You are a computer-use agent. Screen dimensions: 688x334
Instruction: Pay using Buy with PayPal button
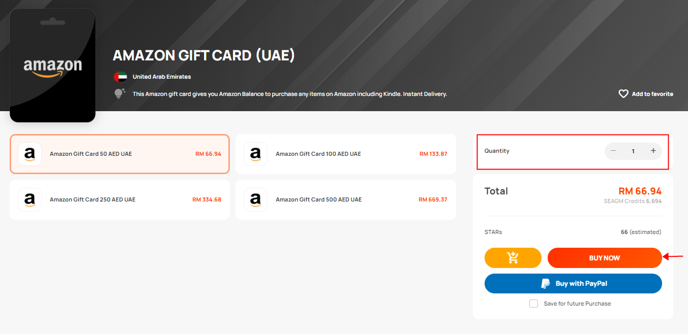(573, 284)
